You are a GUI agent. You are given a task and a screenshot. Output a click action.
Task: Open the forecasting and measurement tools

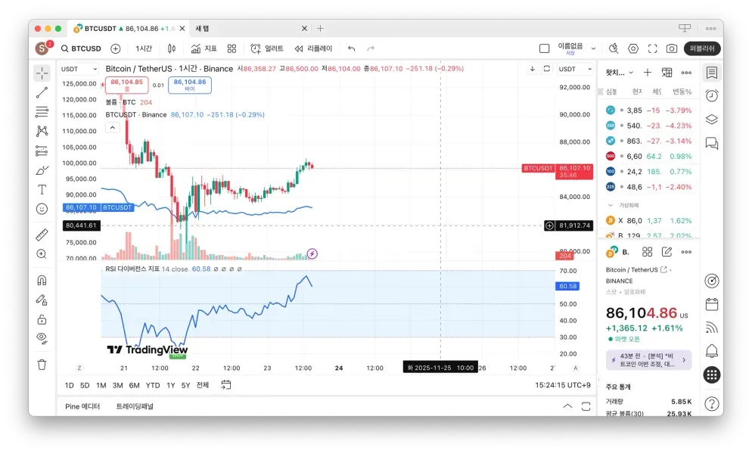click(42, 151)
